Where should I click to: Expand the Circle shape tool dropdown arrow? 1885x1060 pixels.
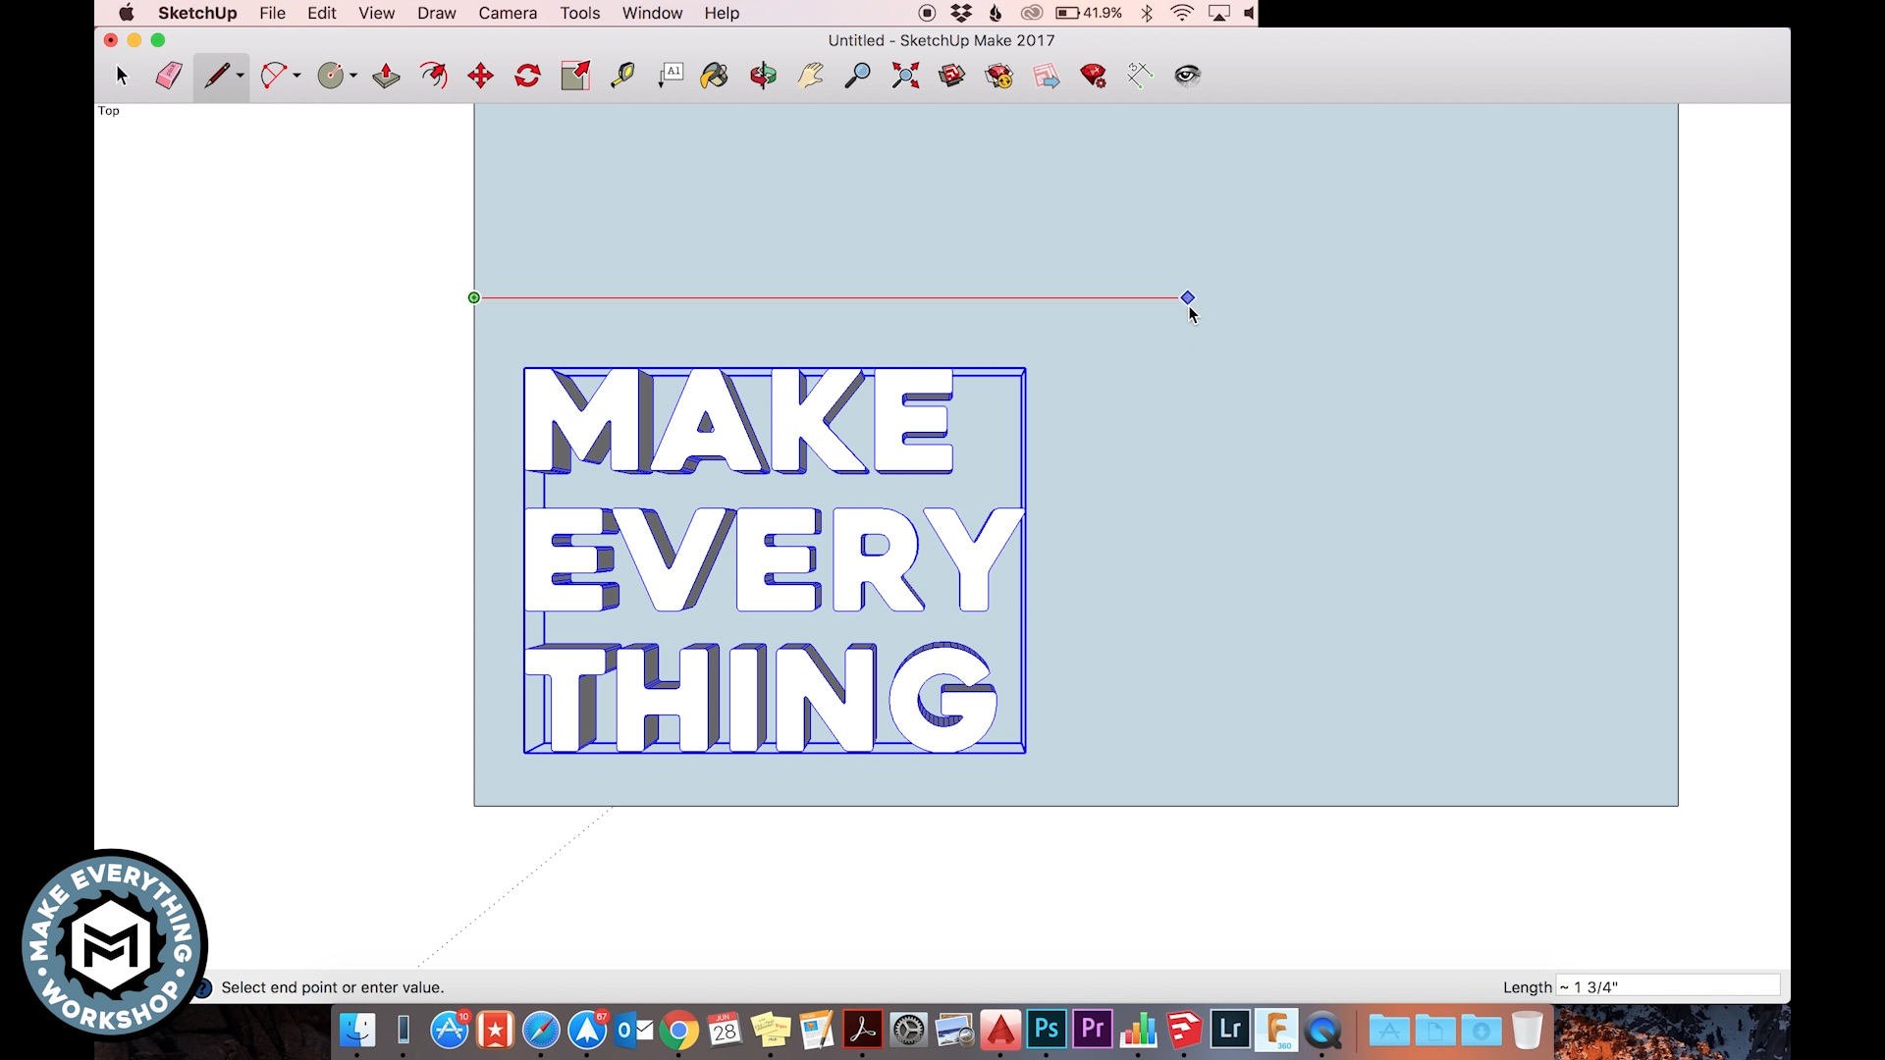pos(353,76)
